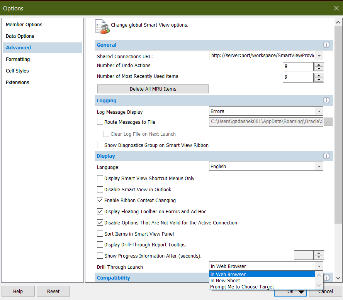Select 'In New Sheet' from the list
Image resolution: width=343 pixels, height=300 pixels.
(225, 281)
